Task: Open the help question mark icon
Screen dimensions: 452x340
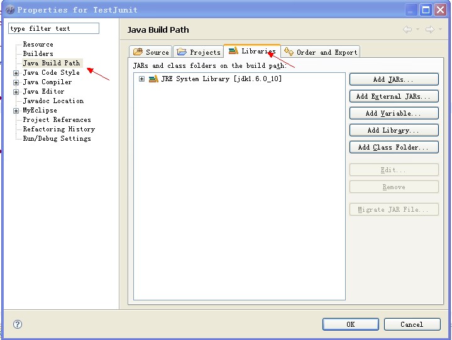Action: point(18,324)
